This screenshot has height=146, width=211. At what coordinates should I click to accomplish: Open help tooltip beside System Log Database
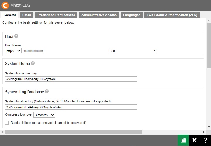(x=47, y=91)
